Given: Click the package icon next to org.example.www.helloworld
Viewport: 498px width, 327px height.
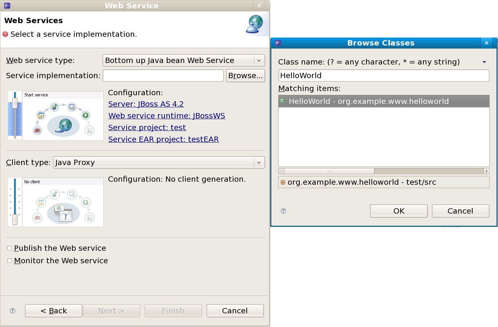Looking at the screenshot, I should [283, 182].
